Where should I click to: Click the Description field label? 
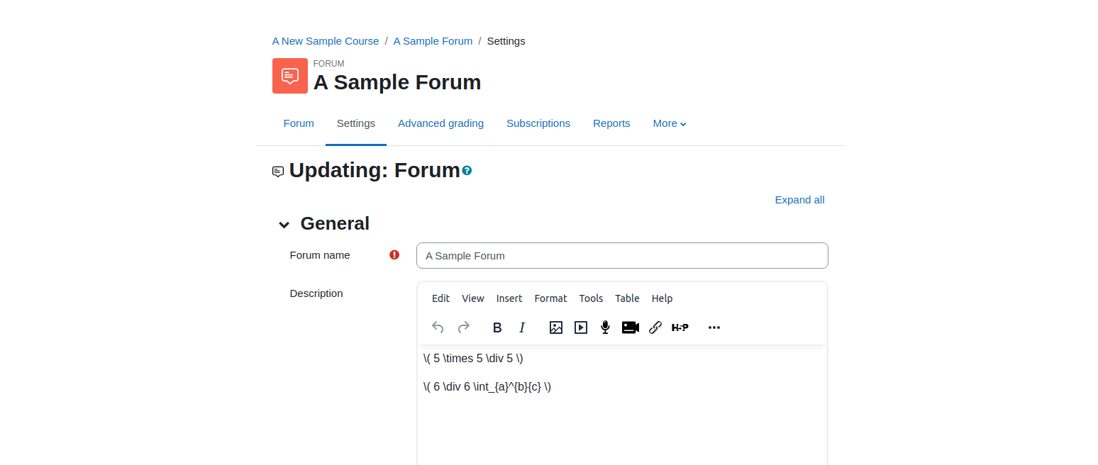click(316, 293)
